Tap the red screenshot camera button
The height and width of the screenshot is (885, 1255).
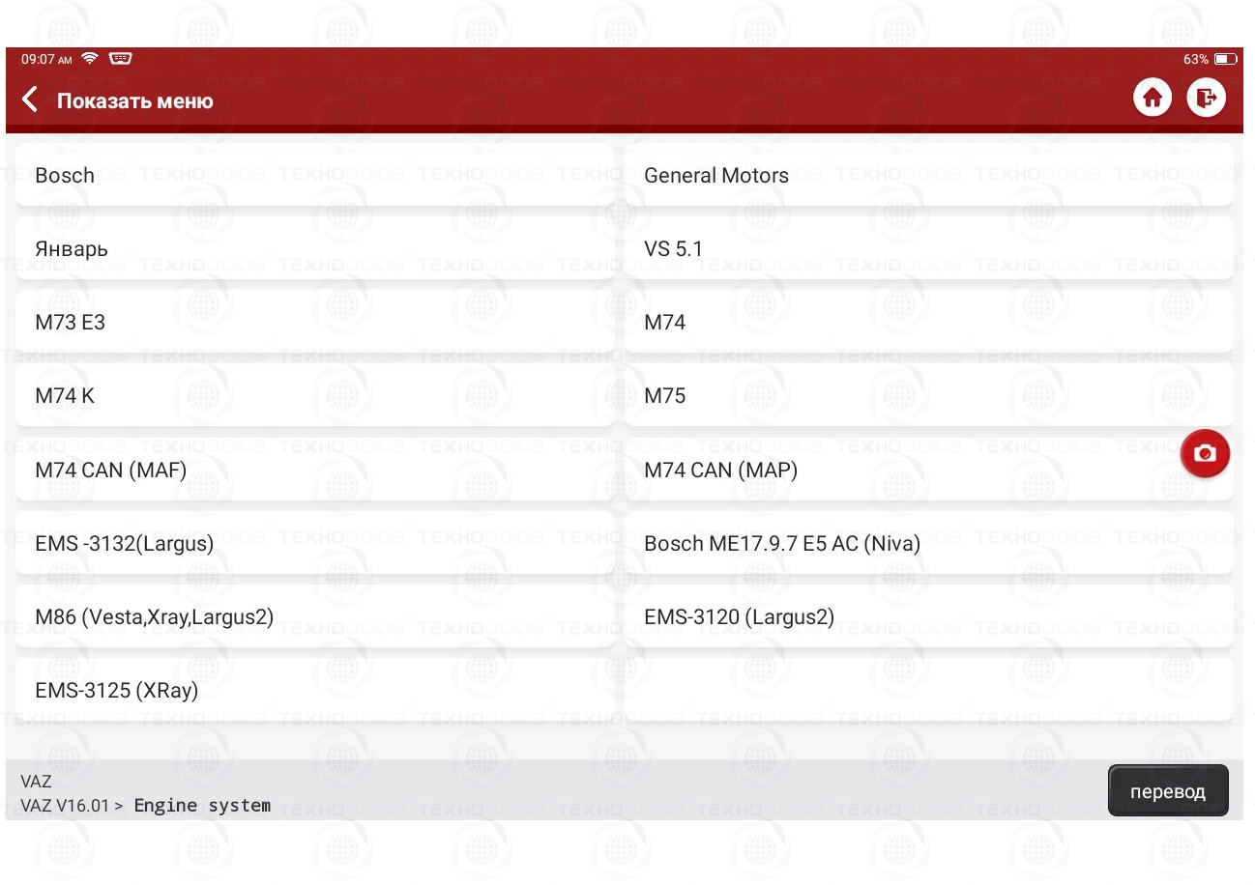1205,454
